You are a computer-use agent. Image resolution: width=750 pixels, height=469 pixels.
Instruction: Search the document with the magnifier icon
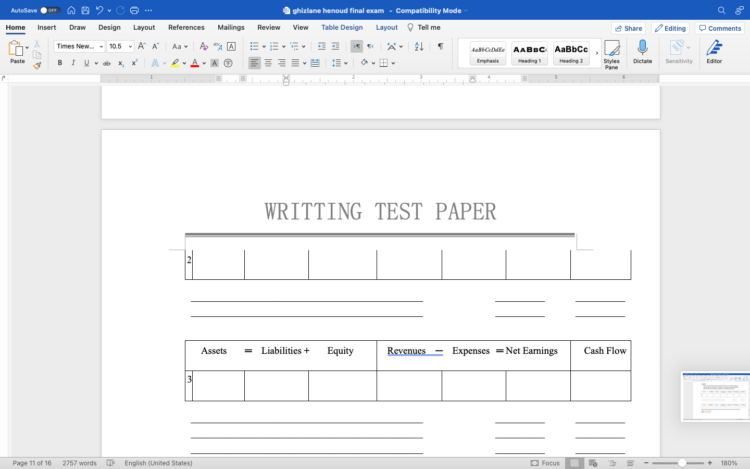tap(721, 10)
